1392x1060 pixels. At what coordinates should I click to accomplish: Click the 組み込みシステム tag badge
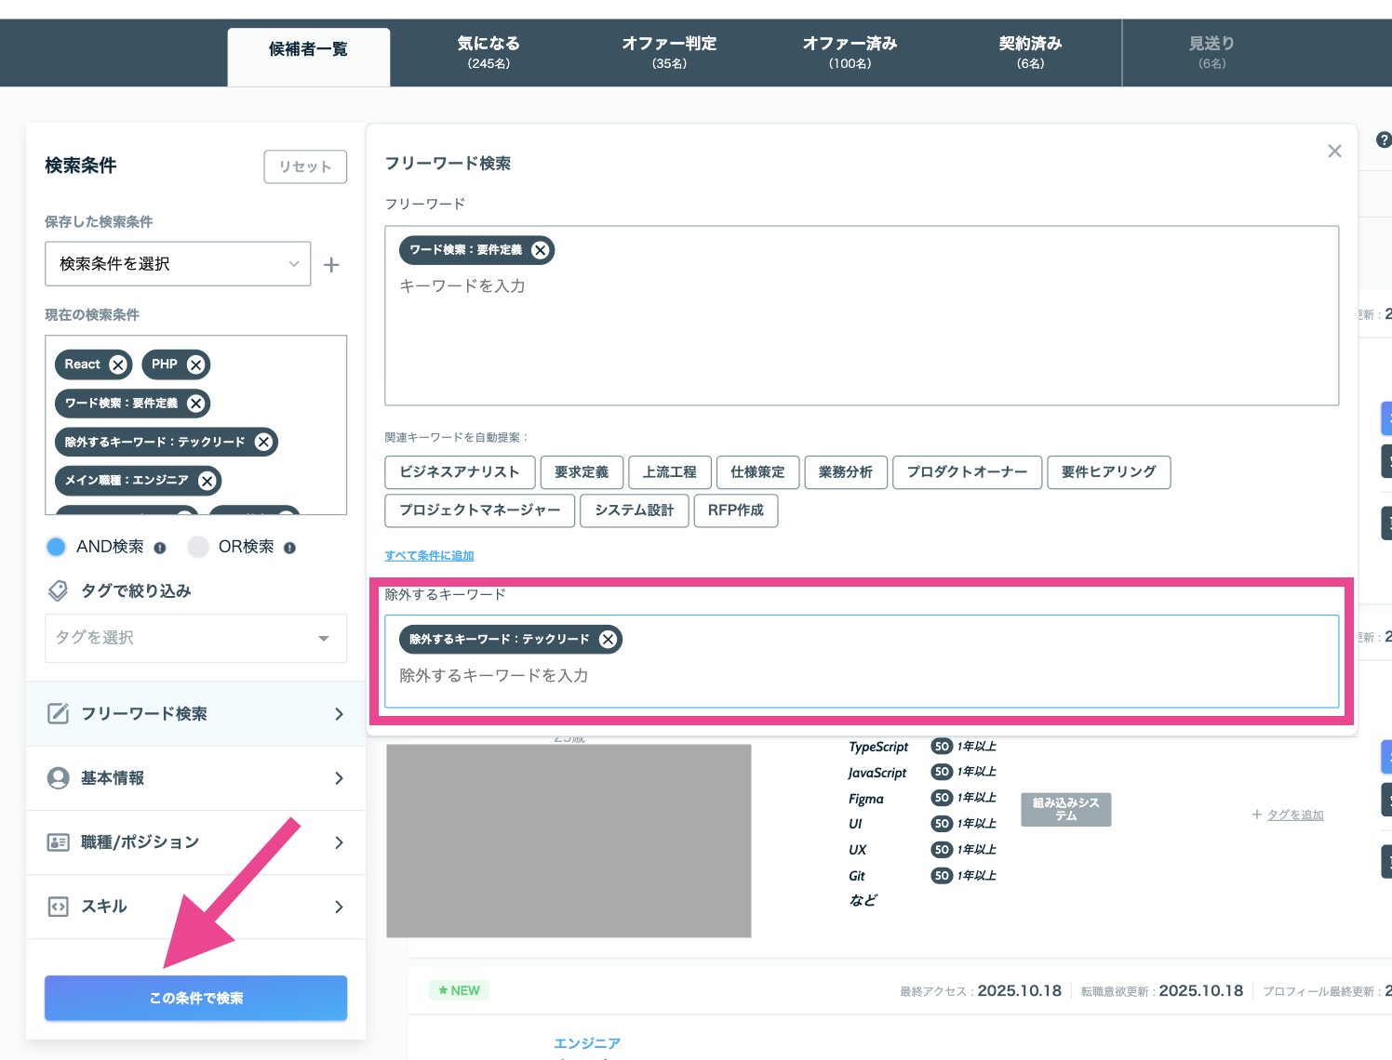click(1066, 809)
